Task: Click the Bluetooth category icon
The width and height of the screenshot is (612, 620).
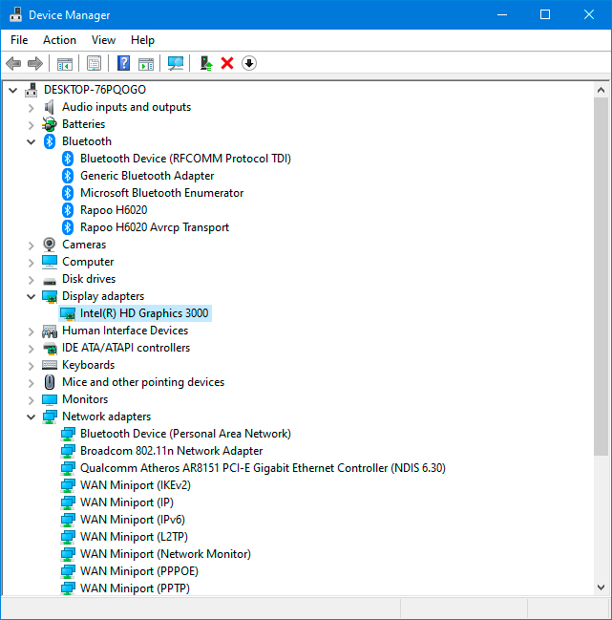Action: pyautogui.click(x=50, y=141)
